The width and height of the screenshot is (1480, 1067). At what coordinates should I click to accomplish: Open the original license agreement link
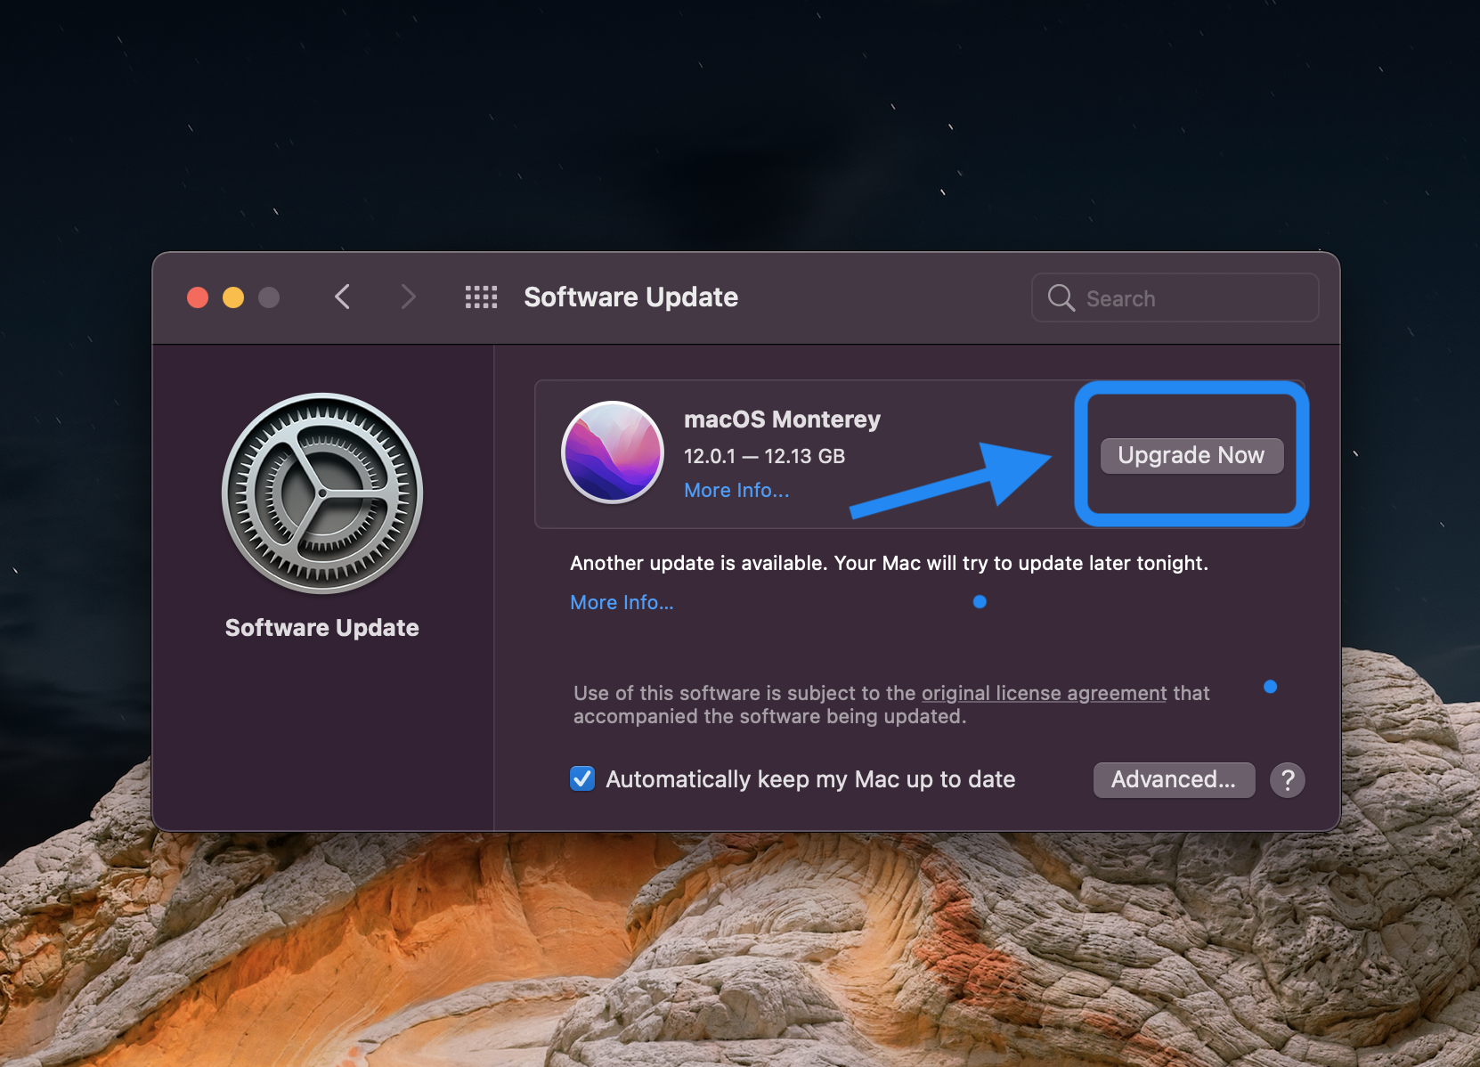tap(1043, 693)
